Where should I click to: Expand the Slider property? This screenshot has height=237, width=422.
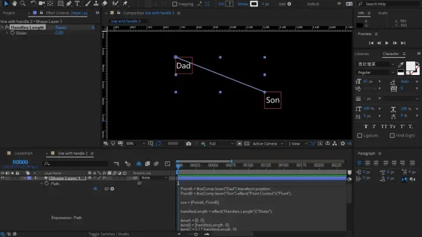(7, 33)
